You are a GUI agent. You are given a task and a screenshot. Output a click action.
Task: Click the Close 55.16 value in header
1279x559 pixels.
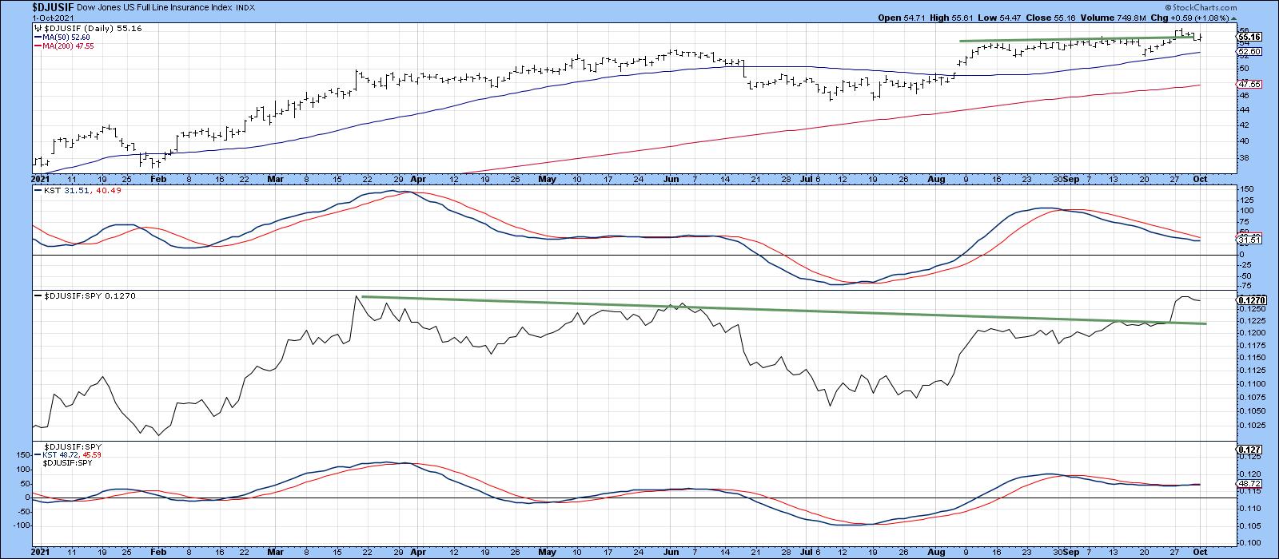tap(1053, 18)
